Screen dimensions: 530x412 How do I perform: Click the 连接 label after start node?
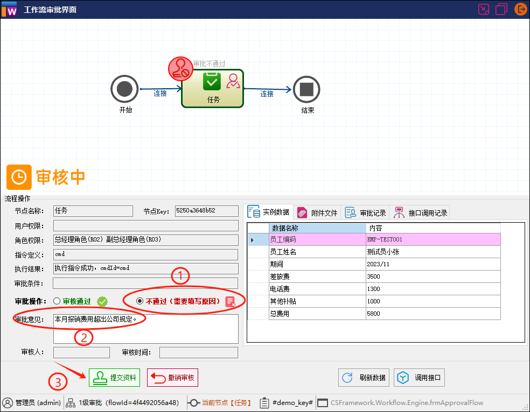click(160, 94)
